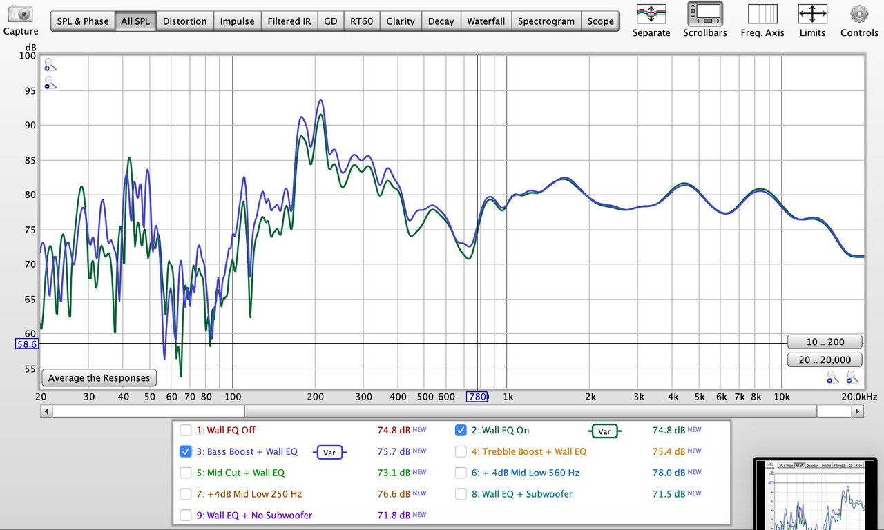This screenshot has height=530, width=884.
Task: Uncheck the 2: Wall EQ On trace
Action: tap(461, 431)
